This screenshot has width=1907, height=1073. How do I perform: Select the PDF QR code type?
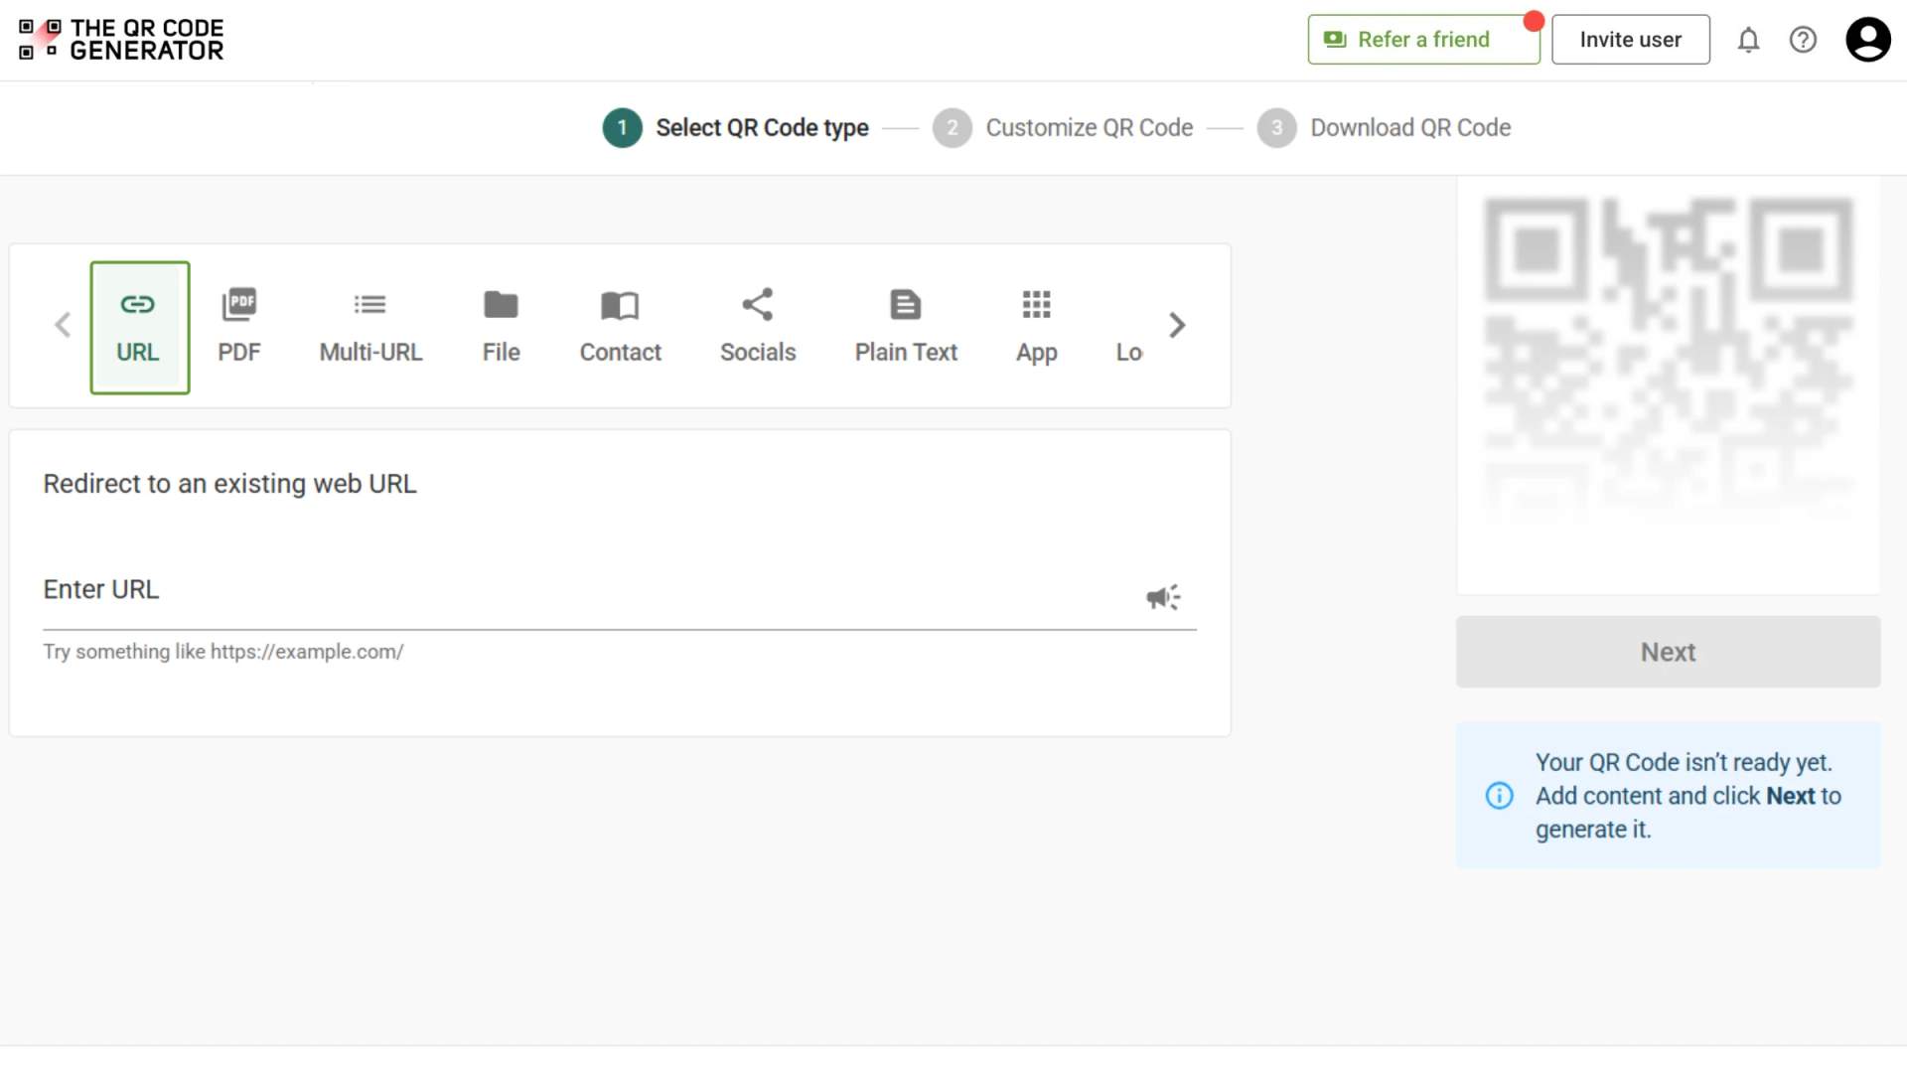click(239, 328)
